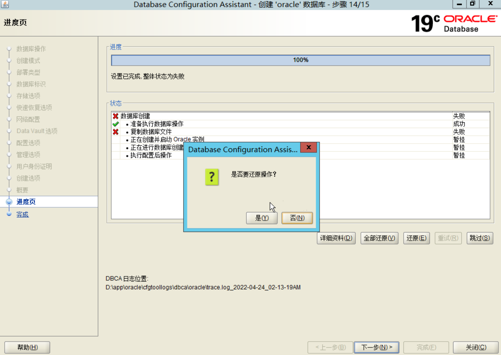Screen dimensions: 501x355
Task: Select 数据库标识 step in sidebar
Action: pos(31,84)
